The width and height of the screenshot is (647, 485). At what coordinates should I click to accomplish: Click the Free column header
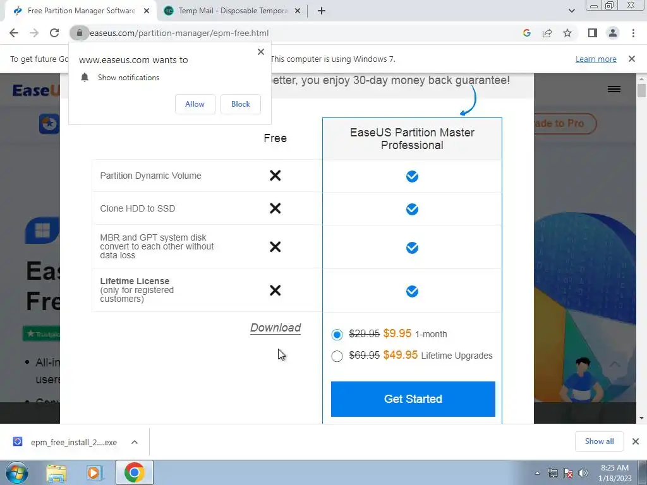(x=275, y=138)
